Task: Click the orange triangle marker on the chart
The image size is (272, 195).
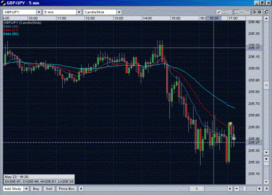Action: pos(230,124)
